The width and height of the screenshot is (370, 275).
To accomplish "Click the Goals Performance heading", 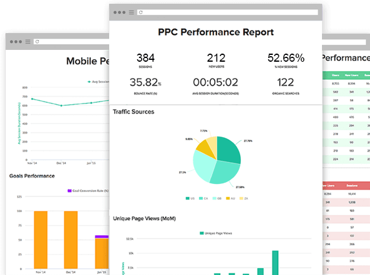I will (x=32, y=176).
